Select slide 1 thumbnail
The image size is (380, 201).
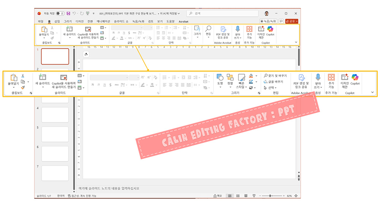[55, 56]
